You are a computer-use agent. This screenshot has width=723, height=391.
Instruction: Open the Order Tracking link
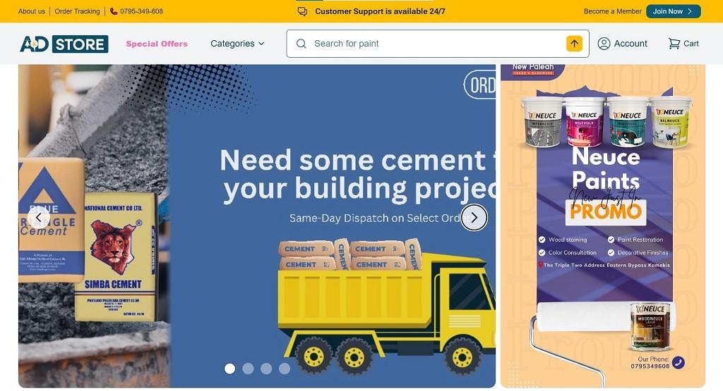point(77,11)
